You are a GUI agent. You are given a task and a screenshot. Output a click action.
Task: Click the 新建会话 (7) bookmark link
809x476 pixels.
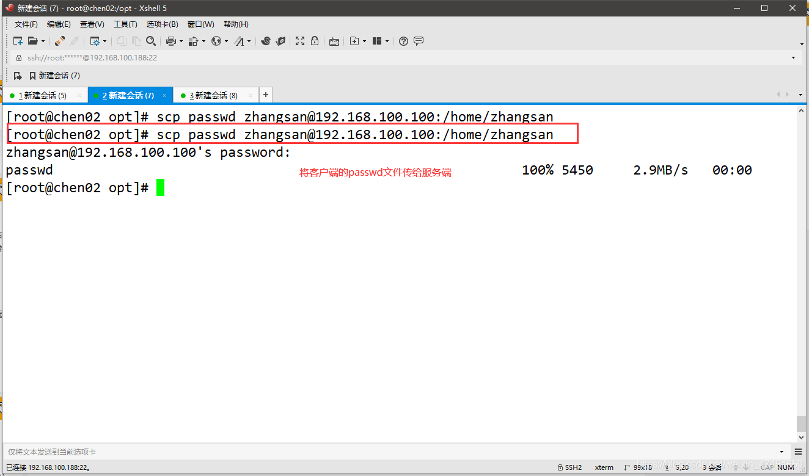tap(54, 76)
